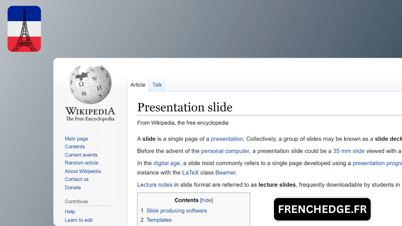
Task: Click the Contact us link
Action: pyautogui.click(x=77, y=179)
